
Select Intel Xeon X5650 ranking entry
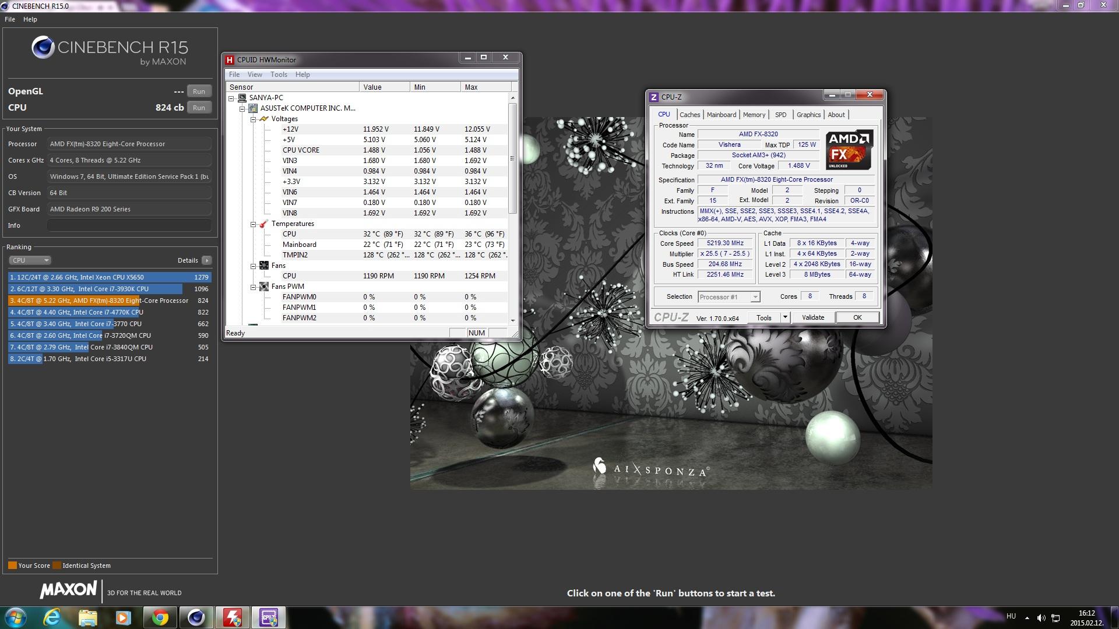point(110,277)
